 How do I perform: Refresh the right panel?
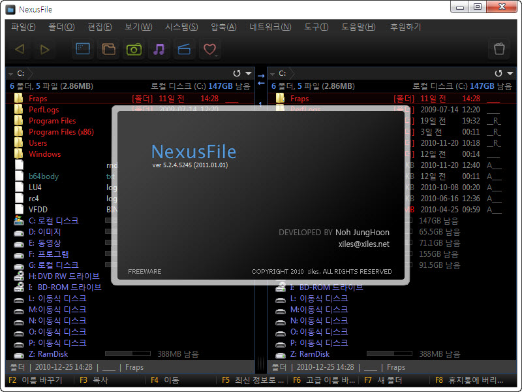pos(499,73)
